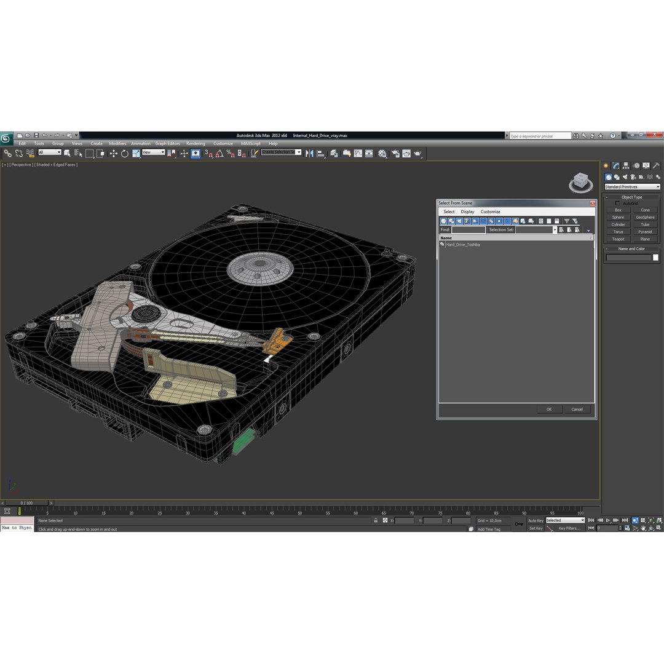Toggle the Key Mode icon by frame field
The height and width of the screenshot is (664, 664).
coord(591,528)
